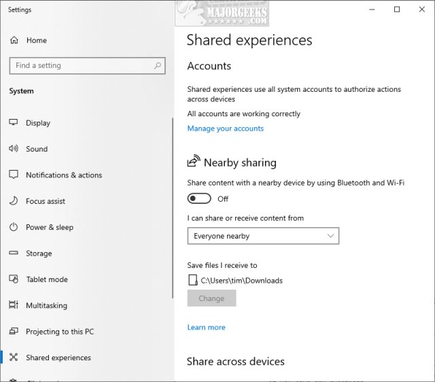Turn on the Nearby sharing toggle
This screenshot has width=435, height=382.
tap(199, 198)
